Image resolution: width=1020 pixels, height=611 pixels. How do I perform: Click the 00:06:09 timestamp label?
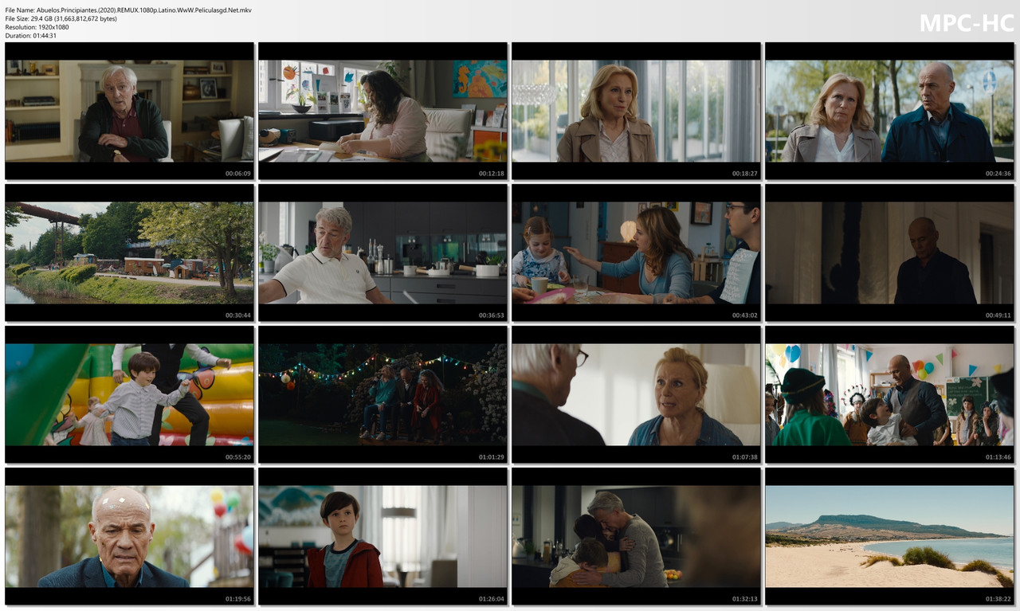point(237,173)
